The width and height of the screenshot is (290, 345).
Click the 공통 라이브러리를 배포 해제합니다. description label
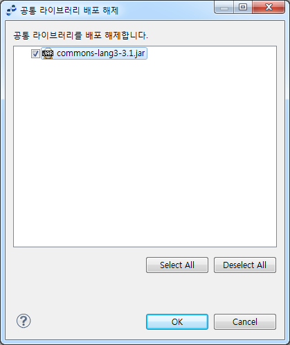[x=80, y=35]
